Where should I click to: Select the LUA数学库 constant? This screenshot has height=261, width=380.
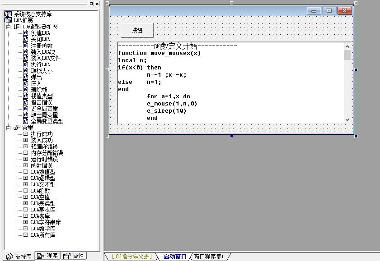click(x=43, y=229)
